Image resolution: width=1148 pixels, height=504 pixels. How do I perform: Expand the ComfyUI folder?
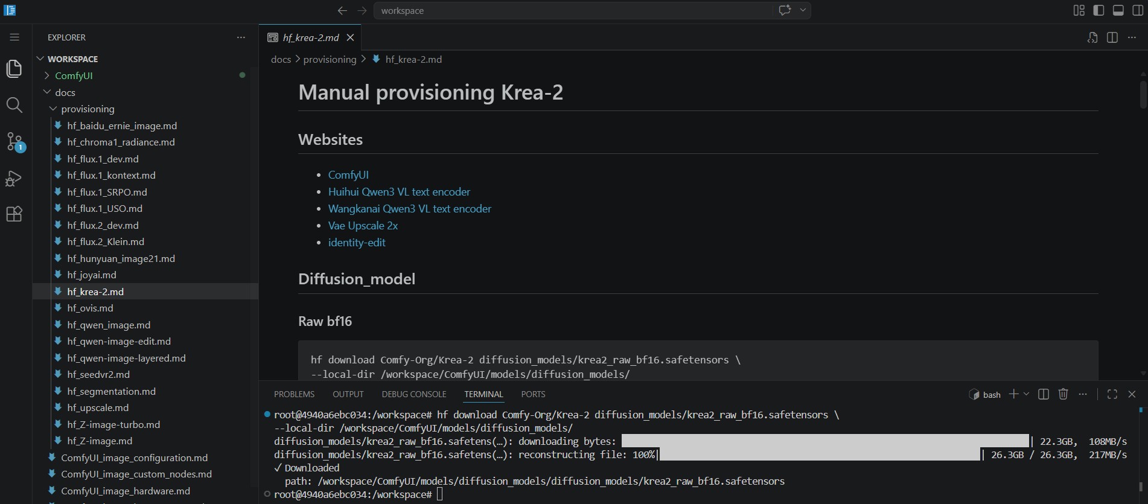click(x=74, y=75)
